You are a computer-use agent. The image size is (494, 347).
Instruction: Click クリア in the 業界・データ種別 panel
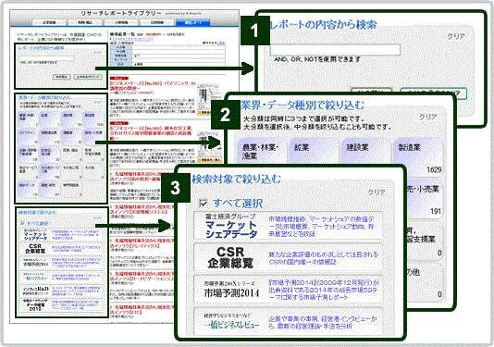pos(427,117)
